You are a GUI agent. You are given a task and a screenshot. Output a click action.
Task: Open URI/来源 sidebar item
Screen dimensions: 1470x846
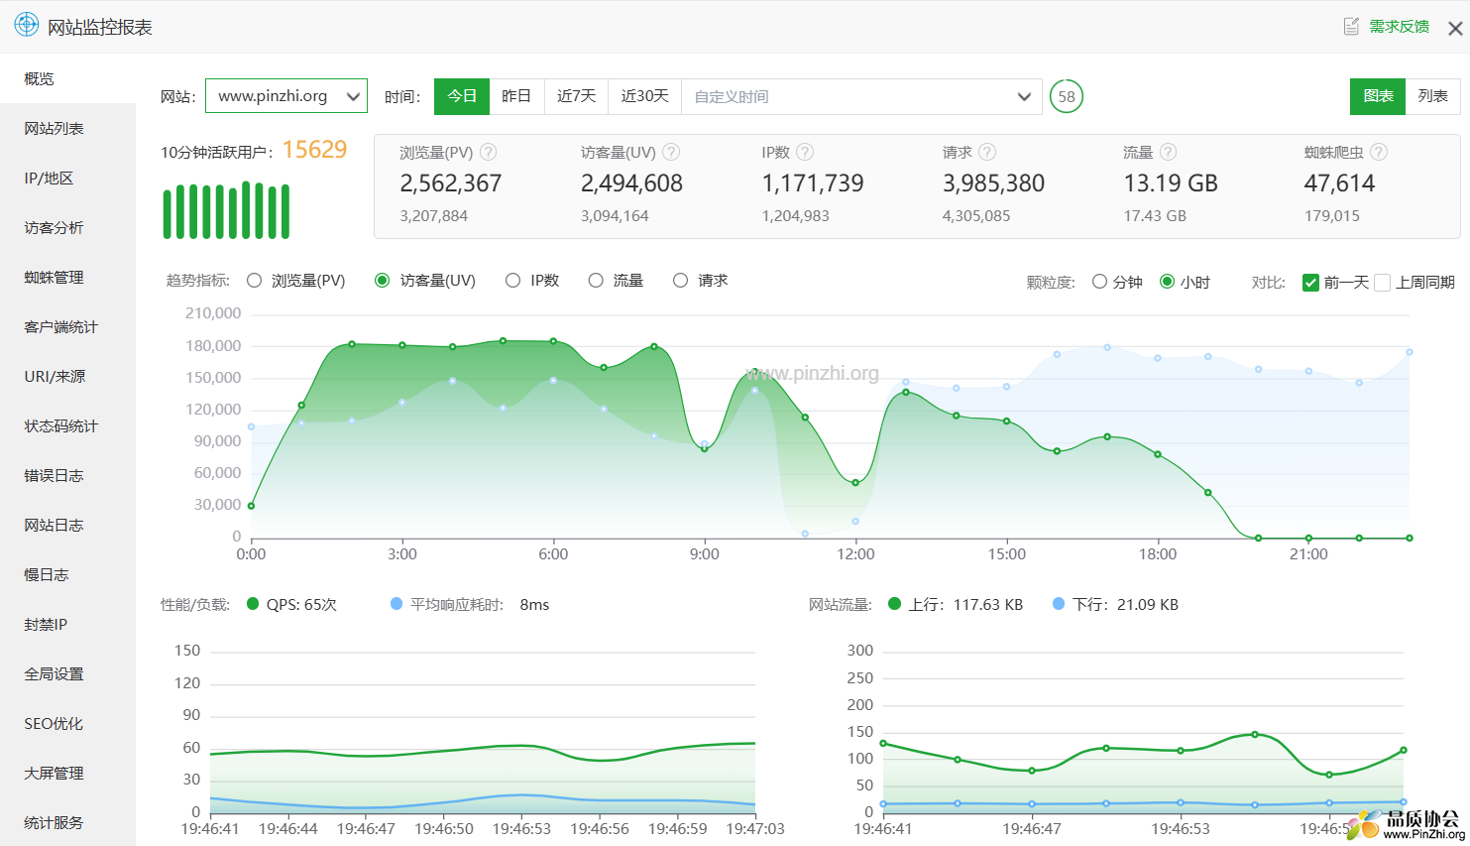click(x=67, y=376)
